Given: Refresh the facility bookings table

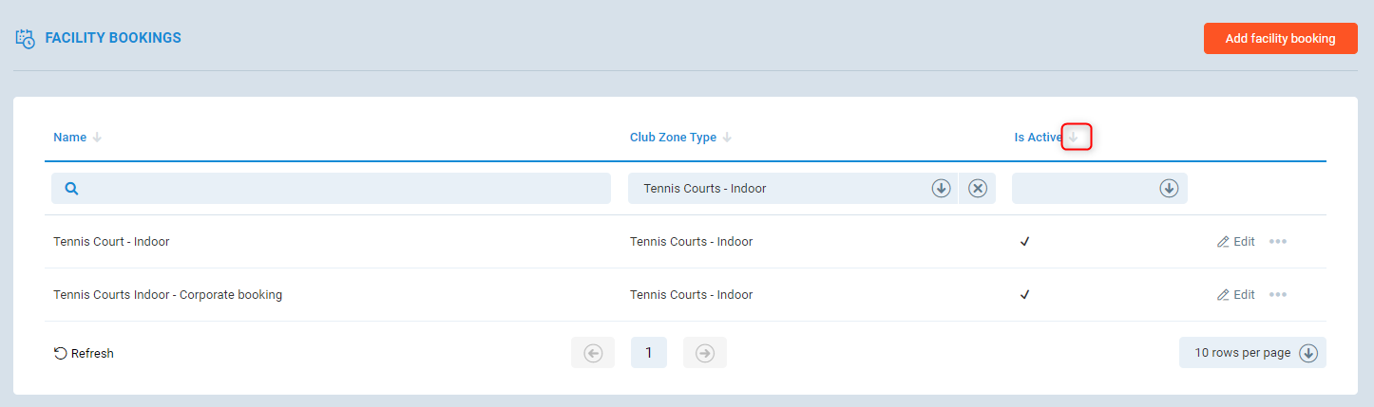Looking at the screenshot, I should 84,354.
